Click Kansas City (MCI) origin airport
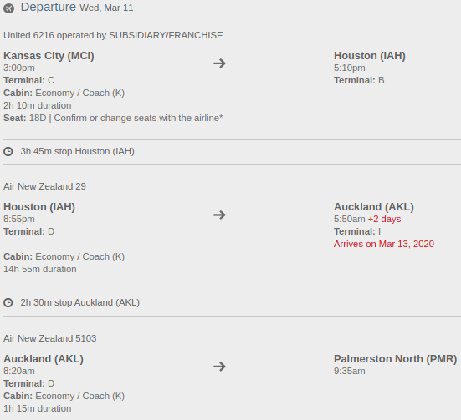461x420 pixels. pyautogui.click(x=49, y=56)
